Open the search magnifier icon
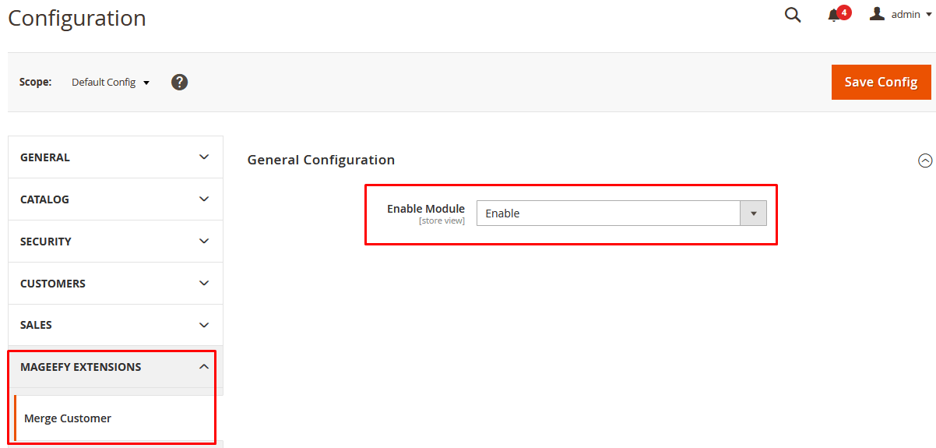This screenshot has height=448, width=936. (x=793, y=15)
